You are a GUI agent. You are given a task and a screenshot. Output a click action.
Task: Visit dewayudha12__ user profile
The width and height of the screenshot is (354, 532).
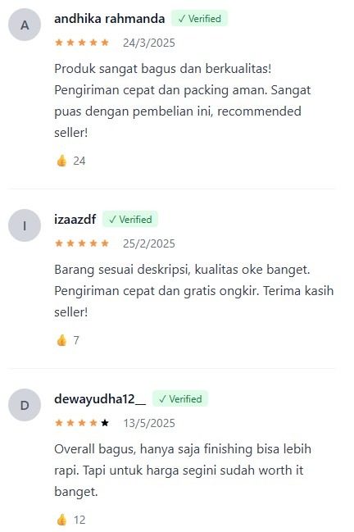point(100,398)
